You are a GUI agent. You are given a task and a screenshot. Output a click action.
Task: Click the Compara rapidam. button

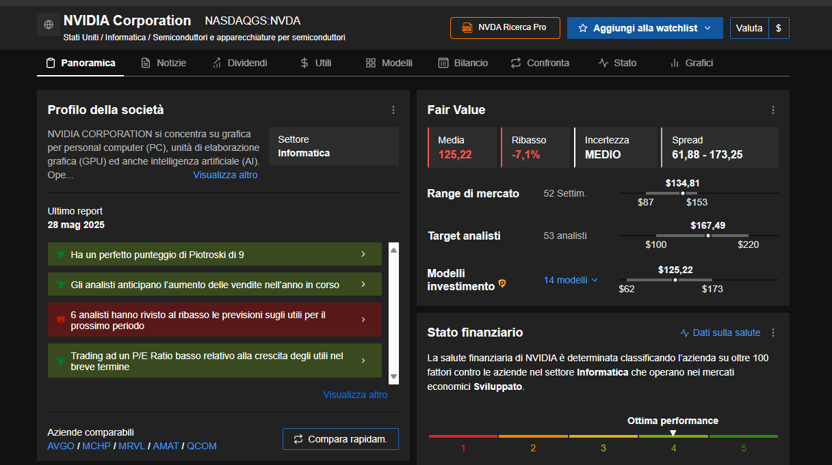[x=341, y=439]
